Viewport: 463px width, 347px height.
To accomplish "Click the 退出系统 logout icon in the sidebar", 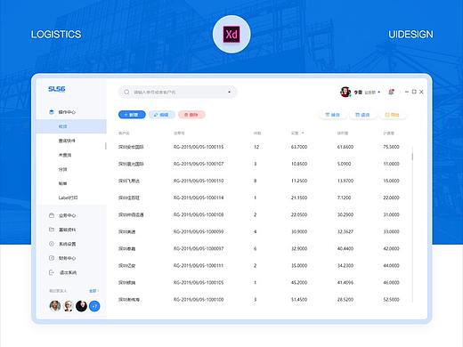I will click(52, 272).
